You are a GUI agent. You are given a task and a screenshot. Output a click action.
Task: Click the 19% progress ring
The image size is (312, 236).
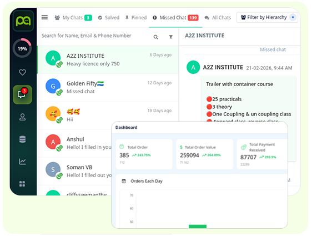coord(22,48)
